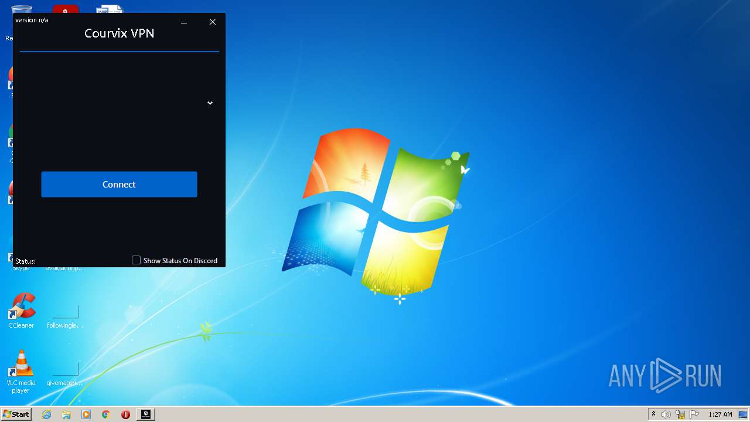
Task: Open the VLC media player desktop icon
Action: 21,371
